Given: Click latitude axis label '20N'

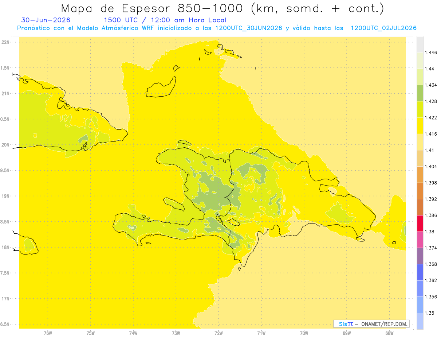Looking at the screenshot, I should coord(5,145).
